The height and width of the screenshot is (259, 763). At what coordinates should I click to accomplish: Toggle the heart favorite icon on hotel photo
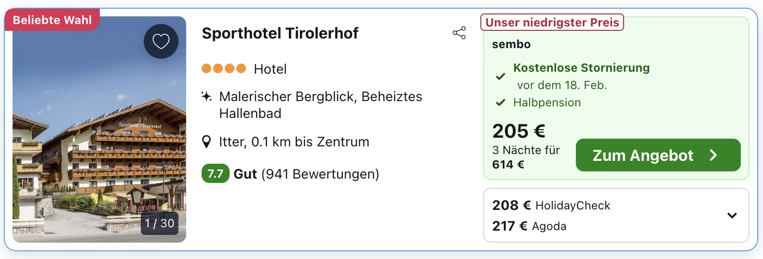(x=161, y=41)
